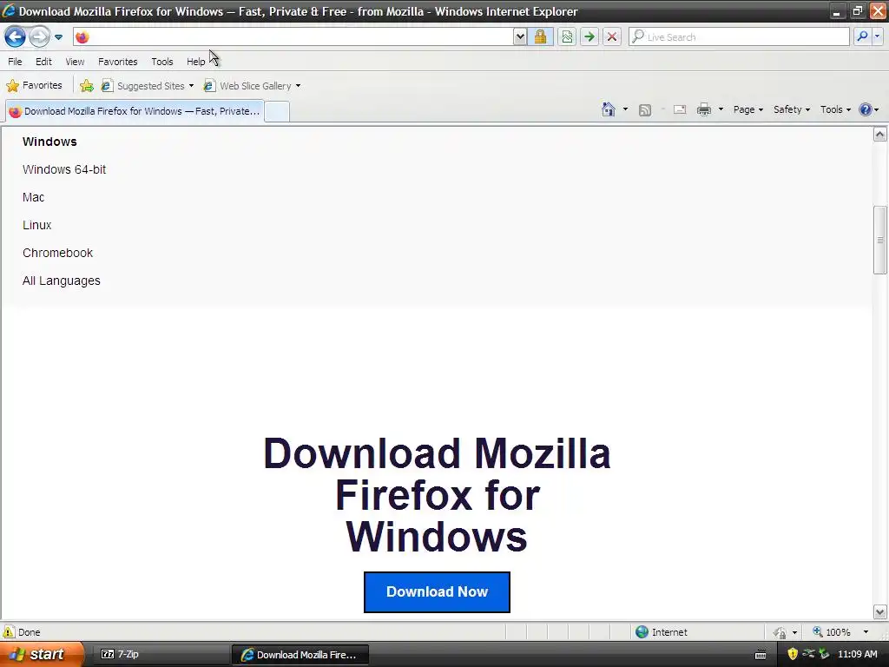Click the status bar Protected Mode icon

tap(780, 632)
